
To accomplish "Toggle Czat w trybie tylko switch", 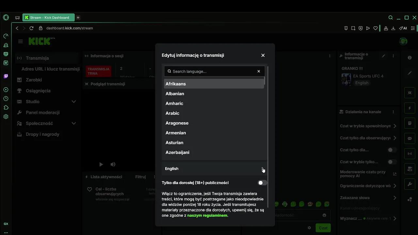I will point(391,162).
